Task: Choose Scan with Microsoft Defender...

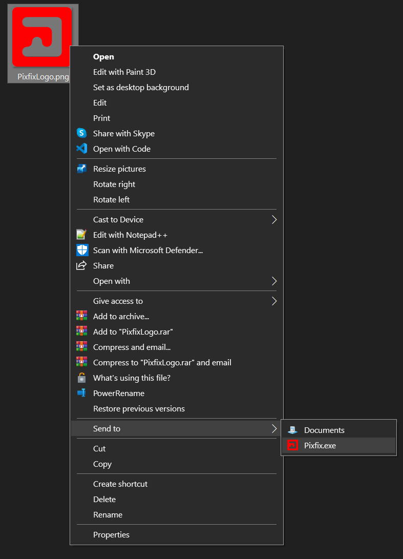Action: (177, 250)
